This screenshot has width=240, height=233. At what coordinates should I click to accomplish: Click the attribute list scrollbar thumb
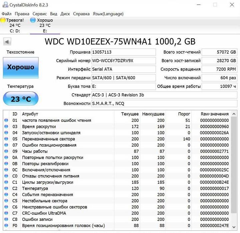click(234, 165)
